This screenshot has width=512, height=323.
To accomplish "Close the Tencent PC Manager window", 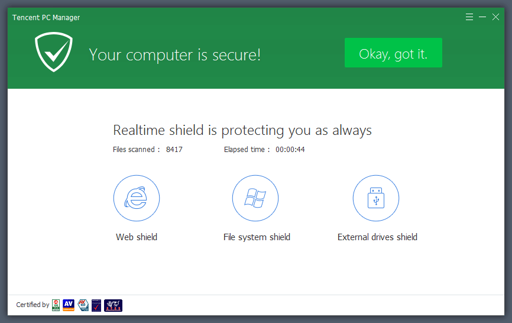I will pos(496,17).
